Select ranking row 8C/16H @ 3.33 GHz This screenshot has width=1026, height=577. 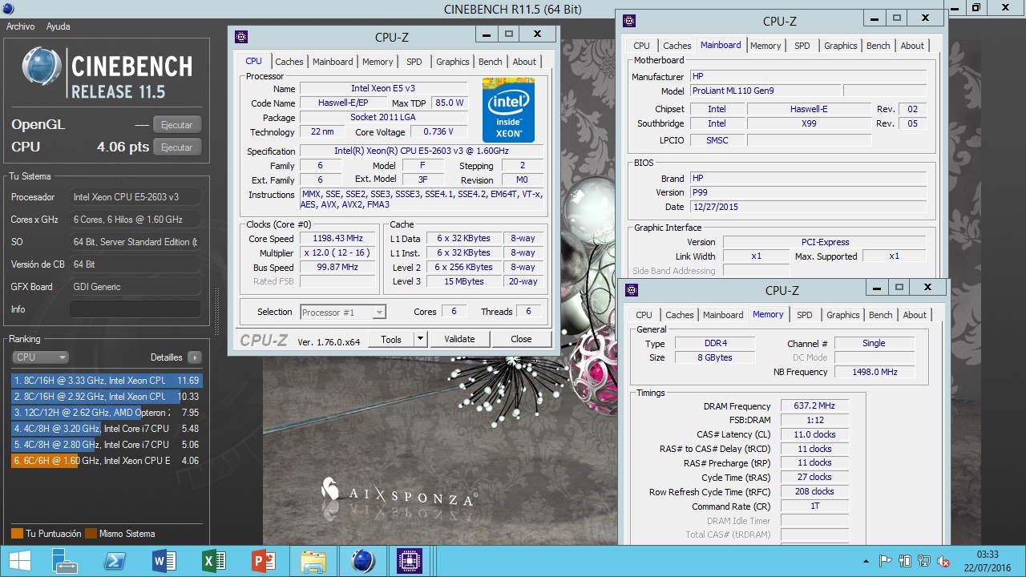click(107, 381)
